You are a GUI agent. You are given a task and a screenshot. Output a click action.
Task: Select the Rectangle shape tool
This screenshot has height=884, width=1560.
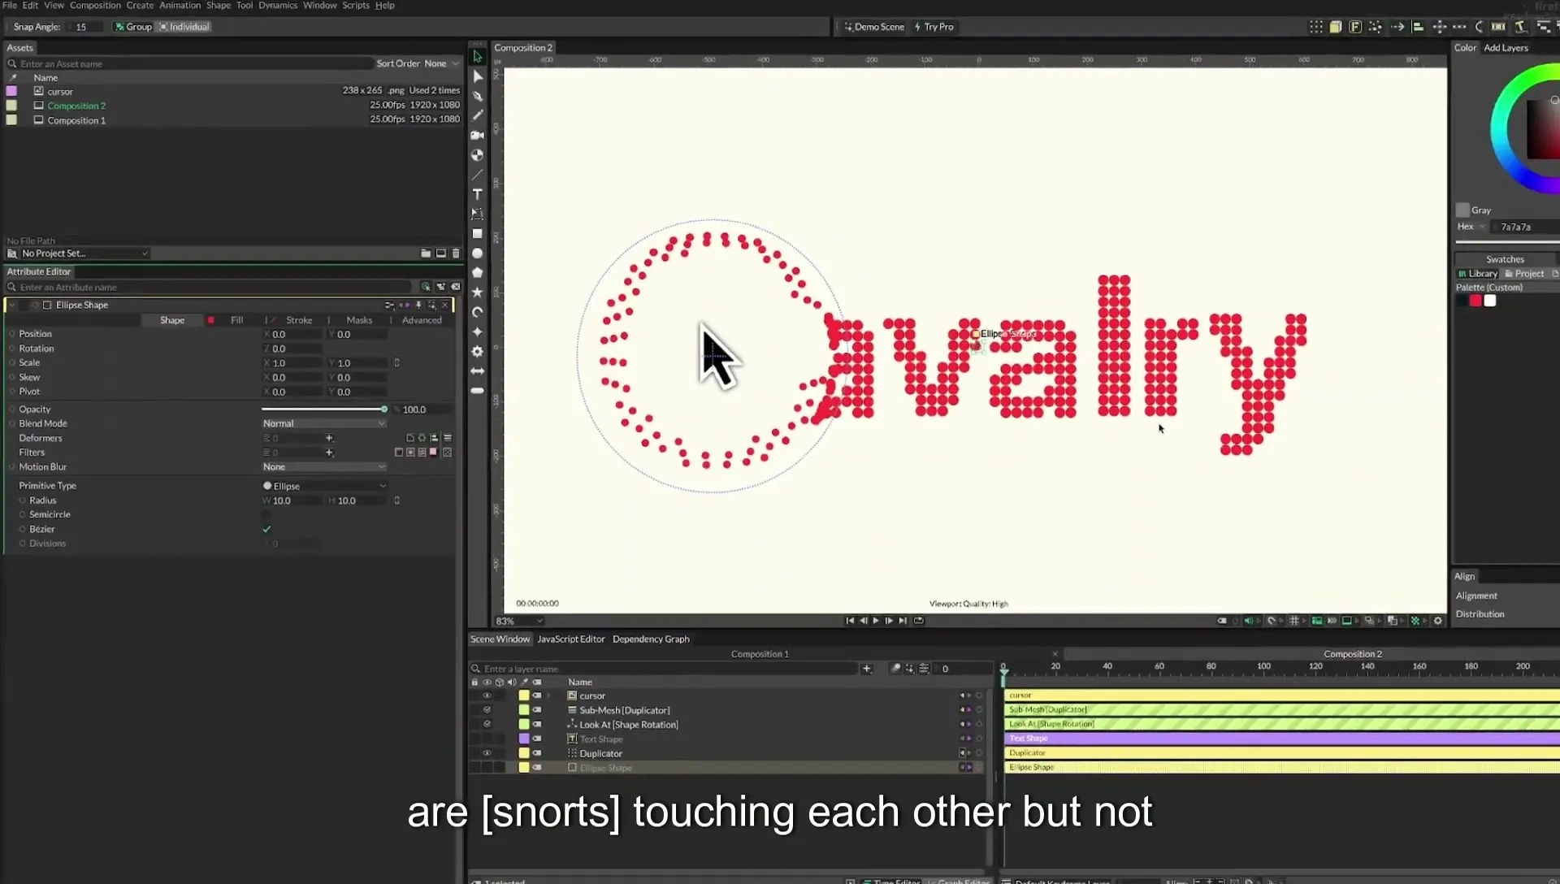(478, 234)
